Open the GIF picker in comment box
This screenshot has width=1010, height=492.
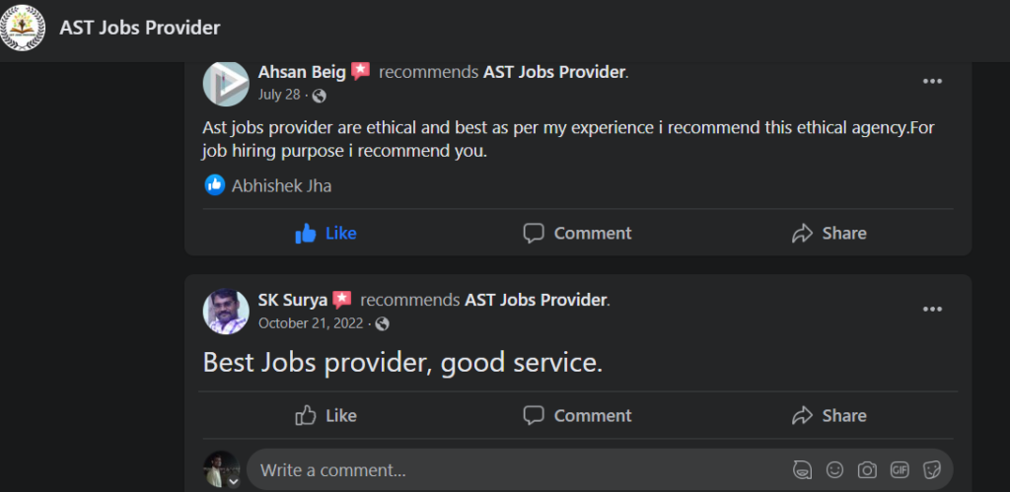[899, 470]
